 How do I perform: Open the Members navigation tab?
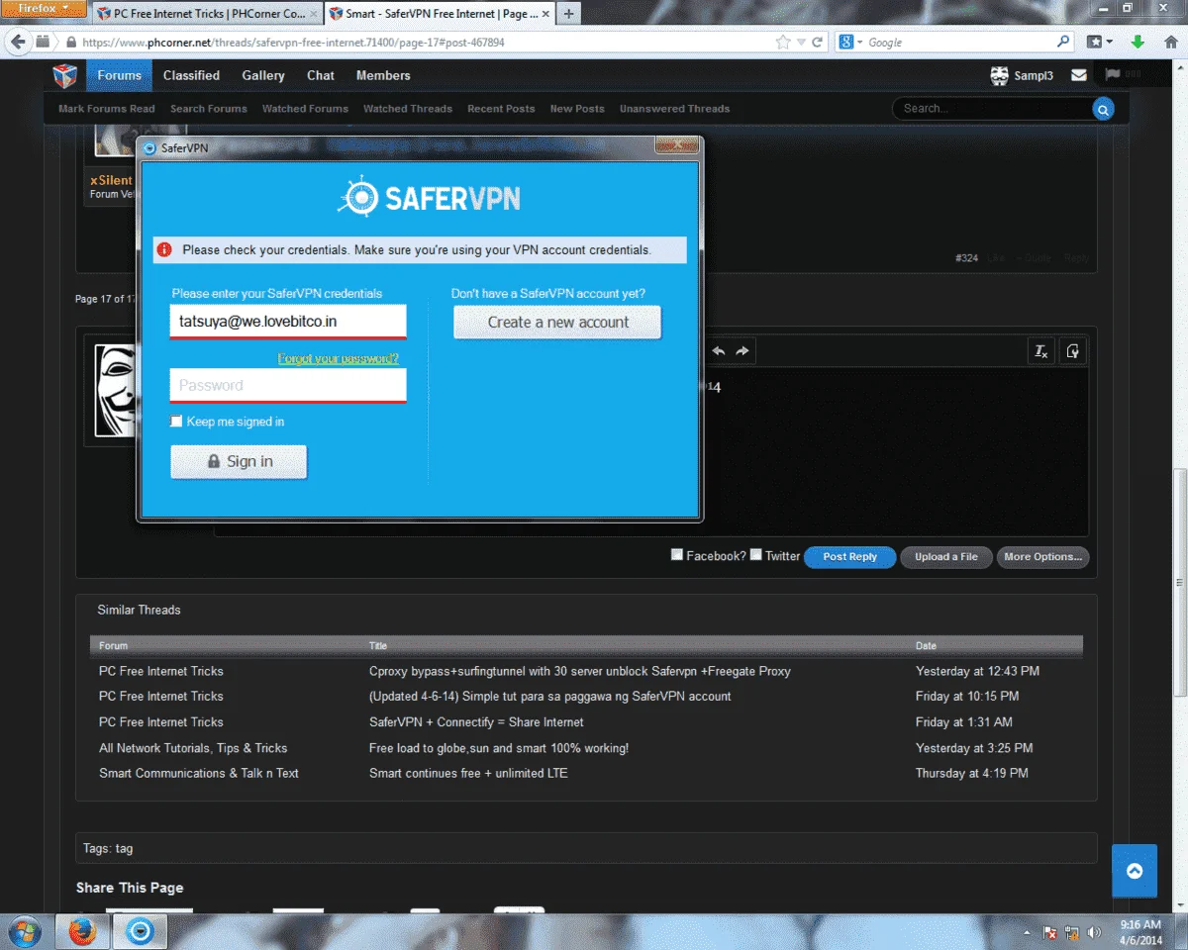[383, 76]
